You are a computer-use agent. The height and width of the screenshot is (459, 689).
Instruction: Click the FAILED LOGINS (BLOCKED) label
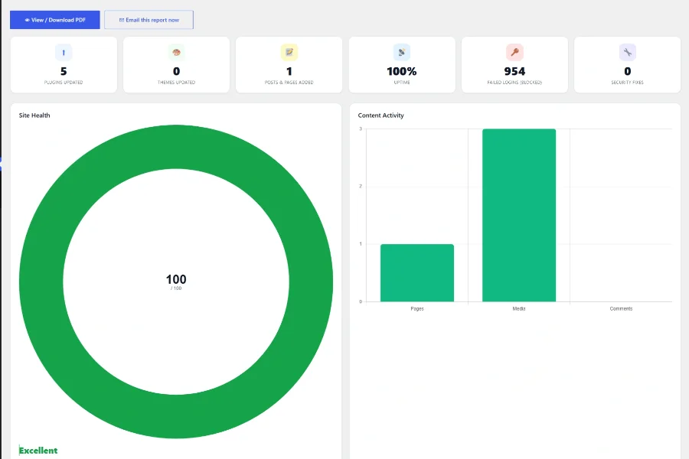(514, 83)
